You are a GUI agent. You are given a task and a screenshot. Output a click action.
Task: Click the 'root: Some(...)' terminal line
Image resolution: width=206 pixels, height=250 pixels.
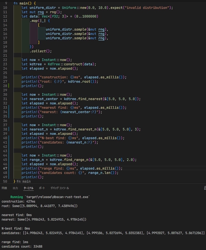[x=40, y=206]
